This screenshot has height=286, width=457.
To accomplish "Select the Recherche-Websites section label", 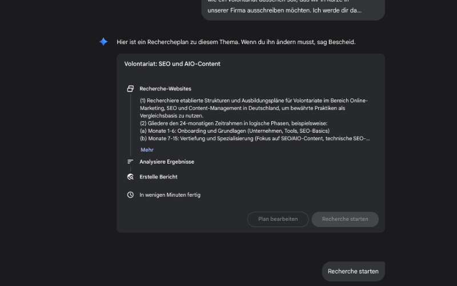I will tap(165, 89).
